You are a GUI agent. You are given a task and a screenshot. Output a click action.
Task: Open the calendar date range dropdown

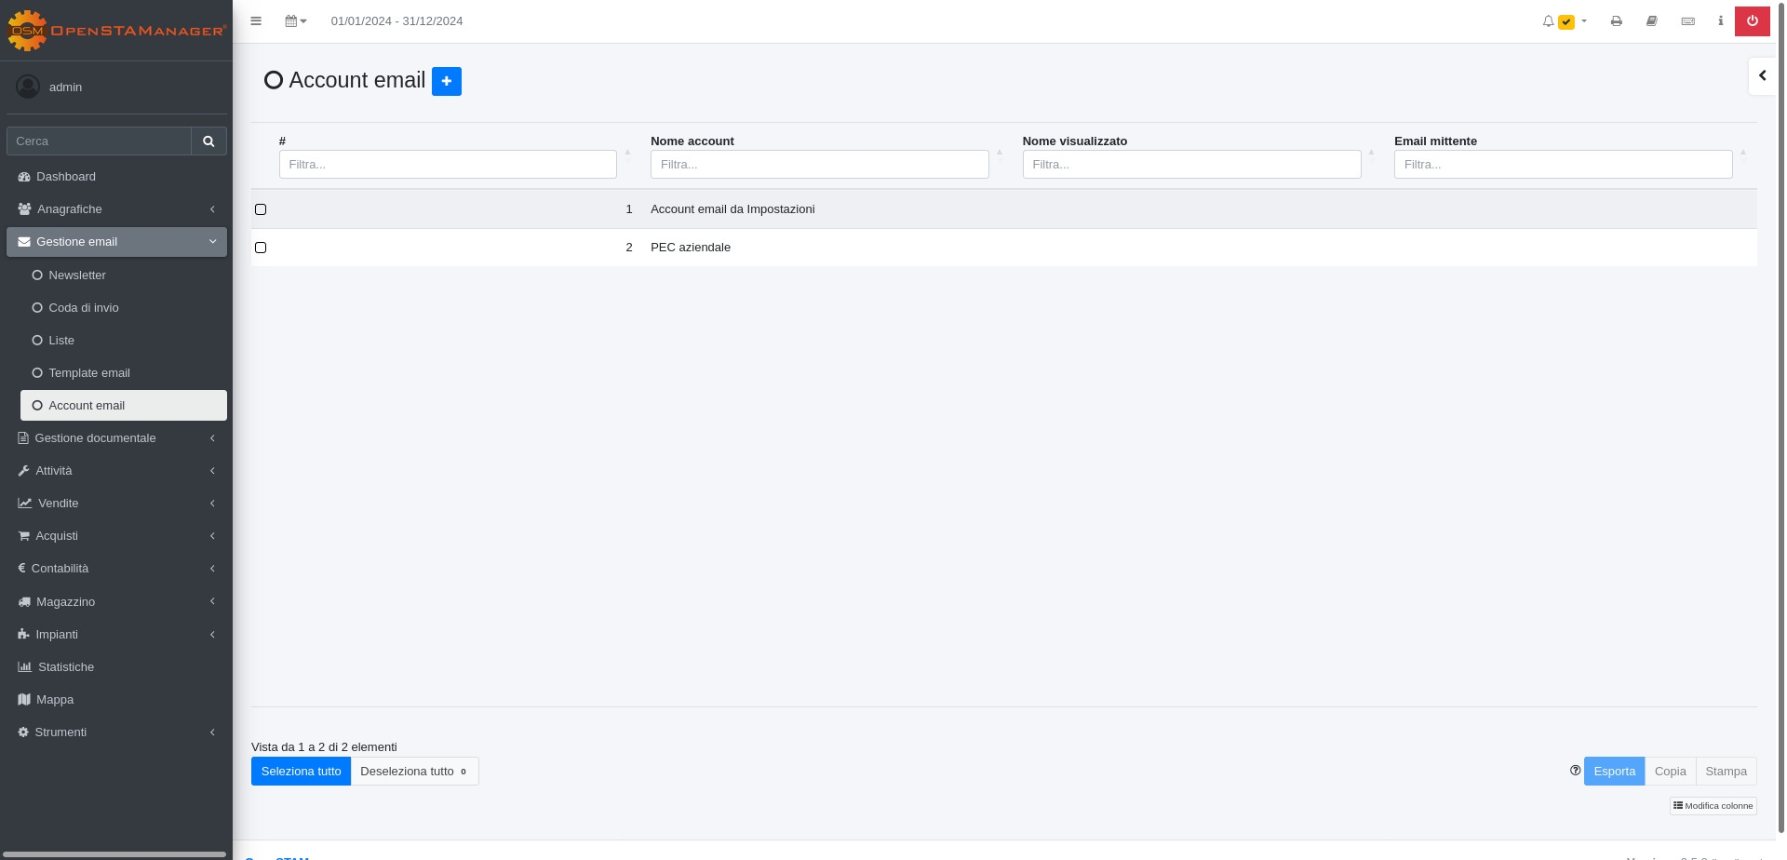(295, 21)
